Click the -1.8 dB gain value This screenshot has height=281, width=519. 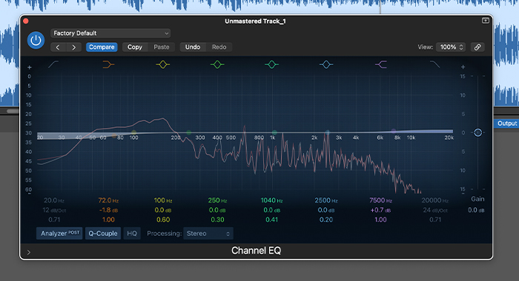click(108, 210)
